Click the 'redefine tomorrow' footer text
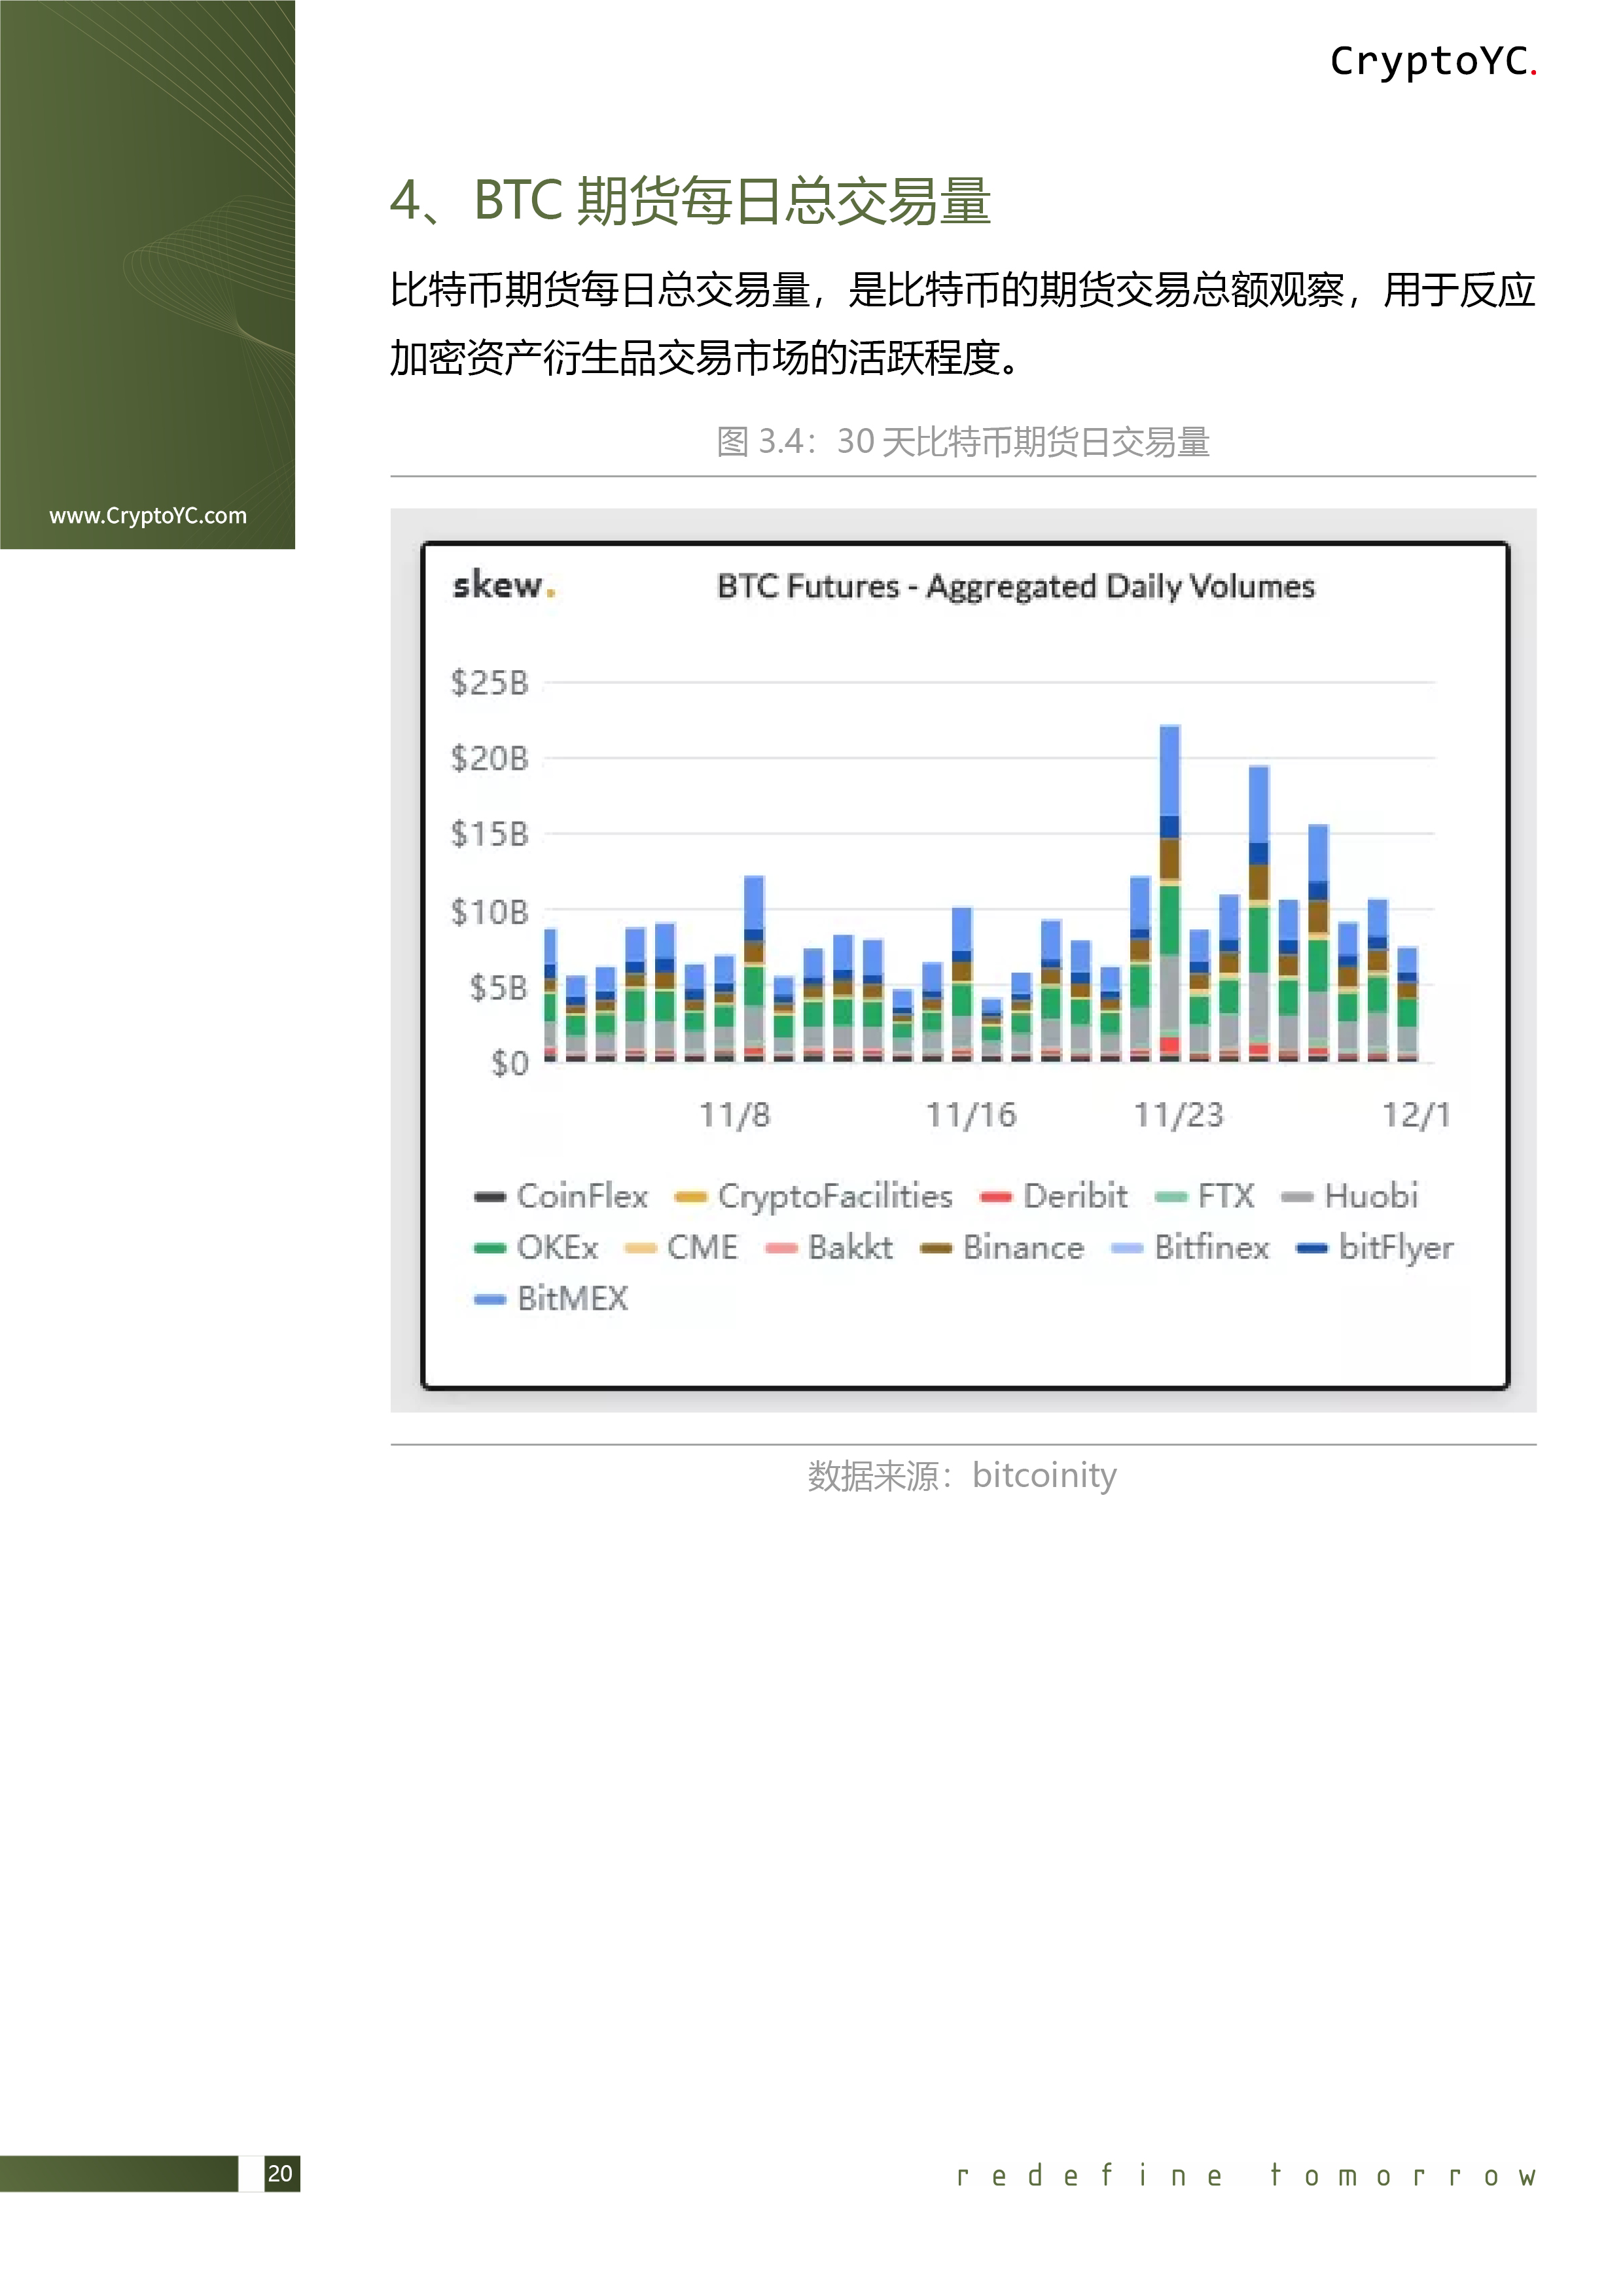The width and height of the screenshot is (1623, 2296). point(1246,2176)
